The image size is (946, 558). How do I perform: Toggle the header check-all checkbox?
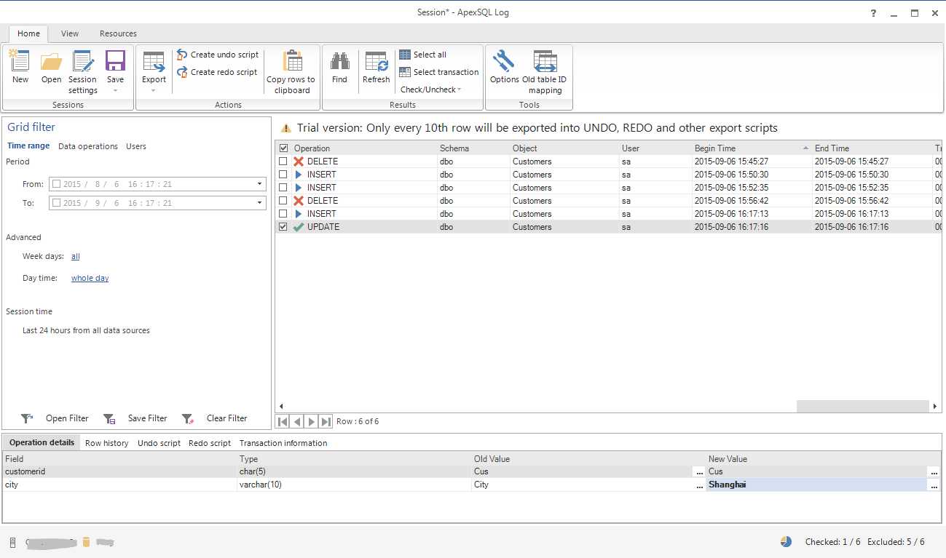pyautogui.click(x=283, y=148)
